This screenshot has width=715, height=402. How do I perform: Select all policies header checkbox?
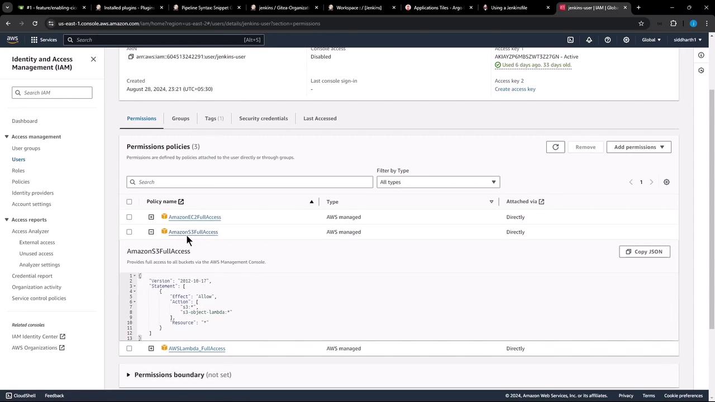pos(129,202)
